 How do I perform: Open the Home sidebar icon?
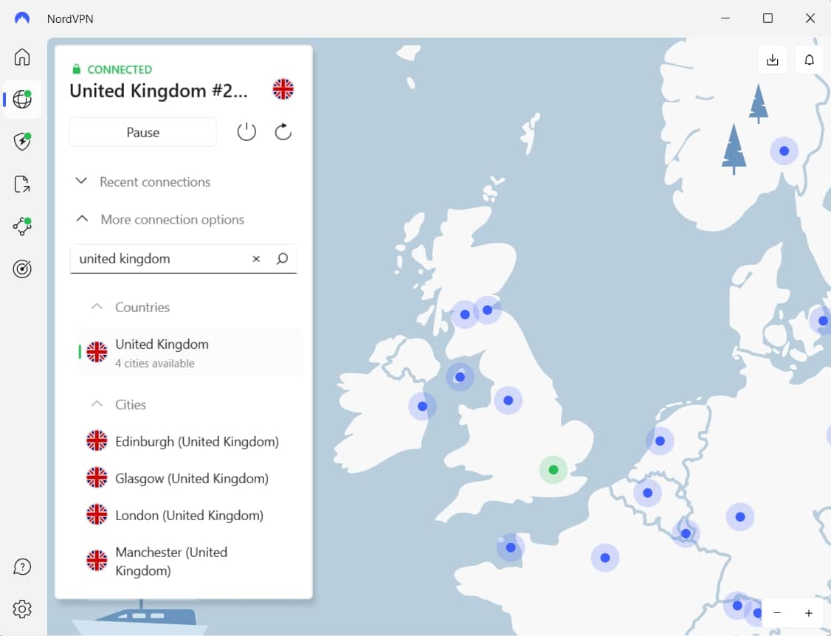(x=22, y=58)
